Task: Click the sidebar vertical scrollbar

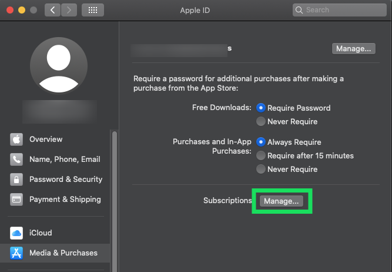Action: point(114,188)
